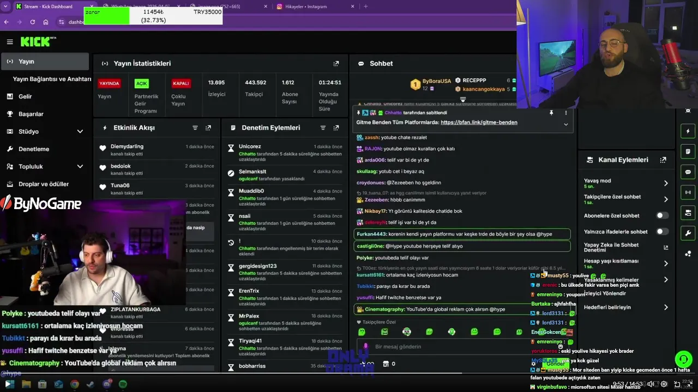698x392 pixels.
Task: Toggle Abonelere özel sohbet switch
Action: coord(662,216)
